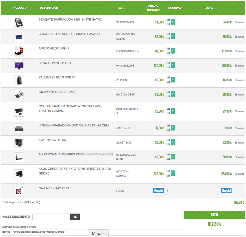
Task: Reduce quantity of AMD FX-6300
Action: point(168,53)
